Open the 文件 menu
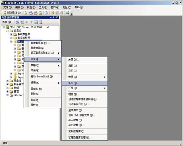The height and width of the screenshot is (146, 183). 8,7
